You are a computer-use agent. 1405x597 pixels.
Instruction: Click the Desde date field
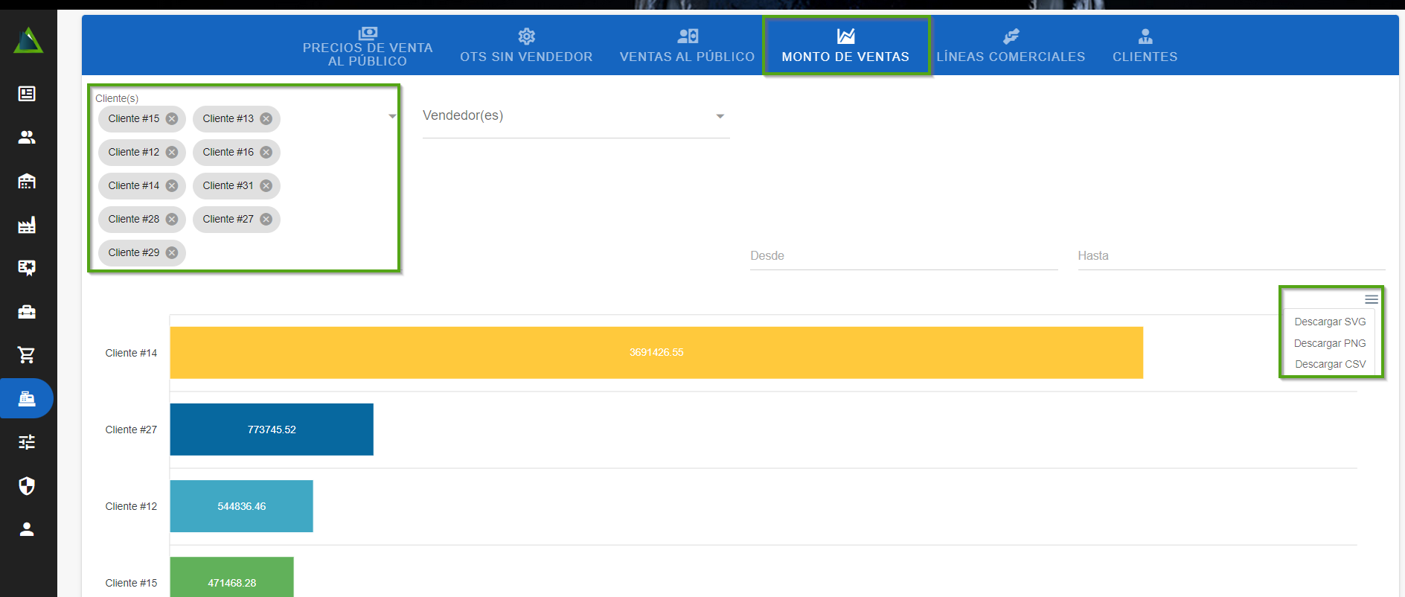coord(903,256)
